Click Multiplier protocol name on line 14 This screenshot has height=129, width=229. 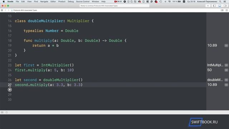click(78, 21)
